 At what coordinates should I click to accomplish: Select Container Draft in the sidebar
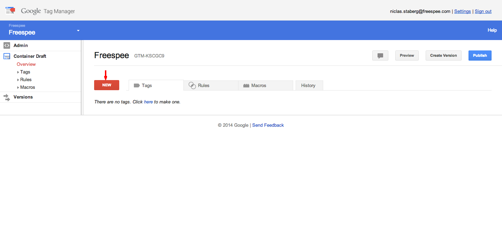click(x=30, y=56)
